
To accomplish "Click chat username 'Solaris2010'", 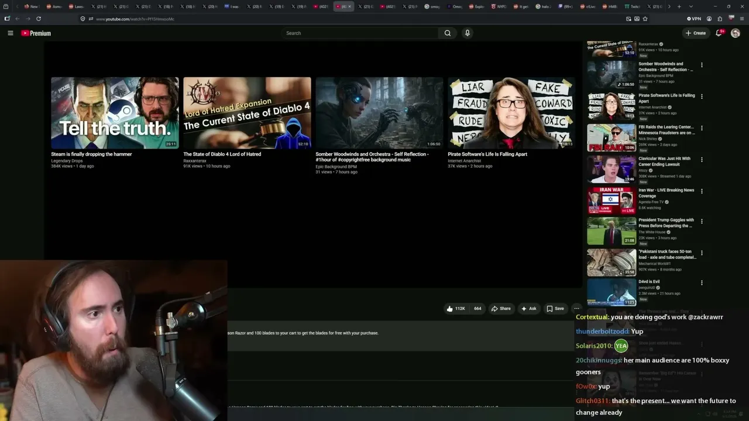I will pyautogui.click(x=593, y=346).
